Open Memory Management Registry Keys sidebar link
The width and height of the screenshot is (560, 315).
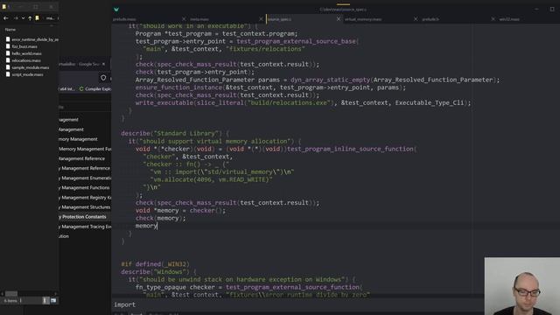(85, 198)
